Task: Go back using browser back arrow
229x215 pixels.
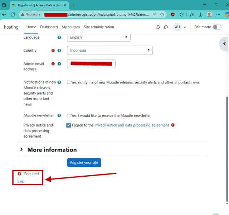Action: coord(4,14)
